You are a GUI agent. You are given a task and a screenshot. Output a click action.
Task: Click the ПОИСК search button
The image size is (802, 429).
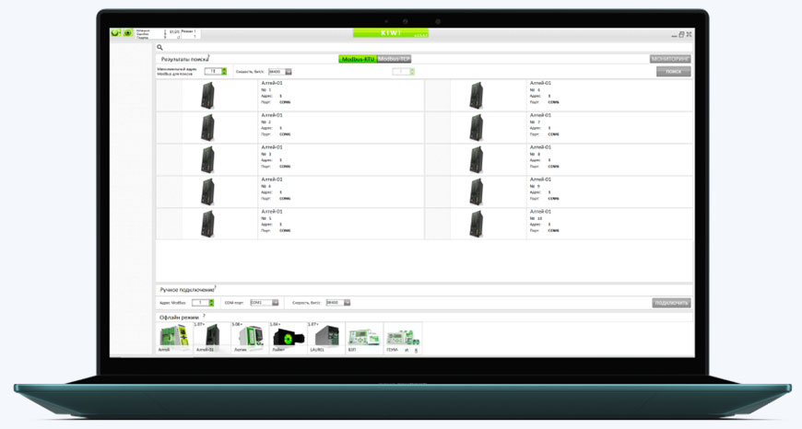click(673, 71)
